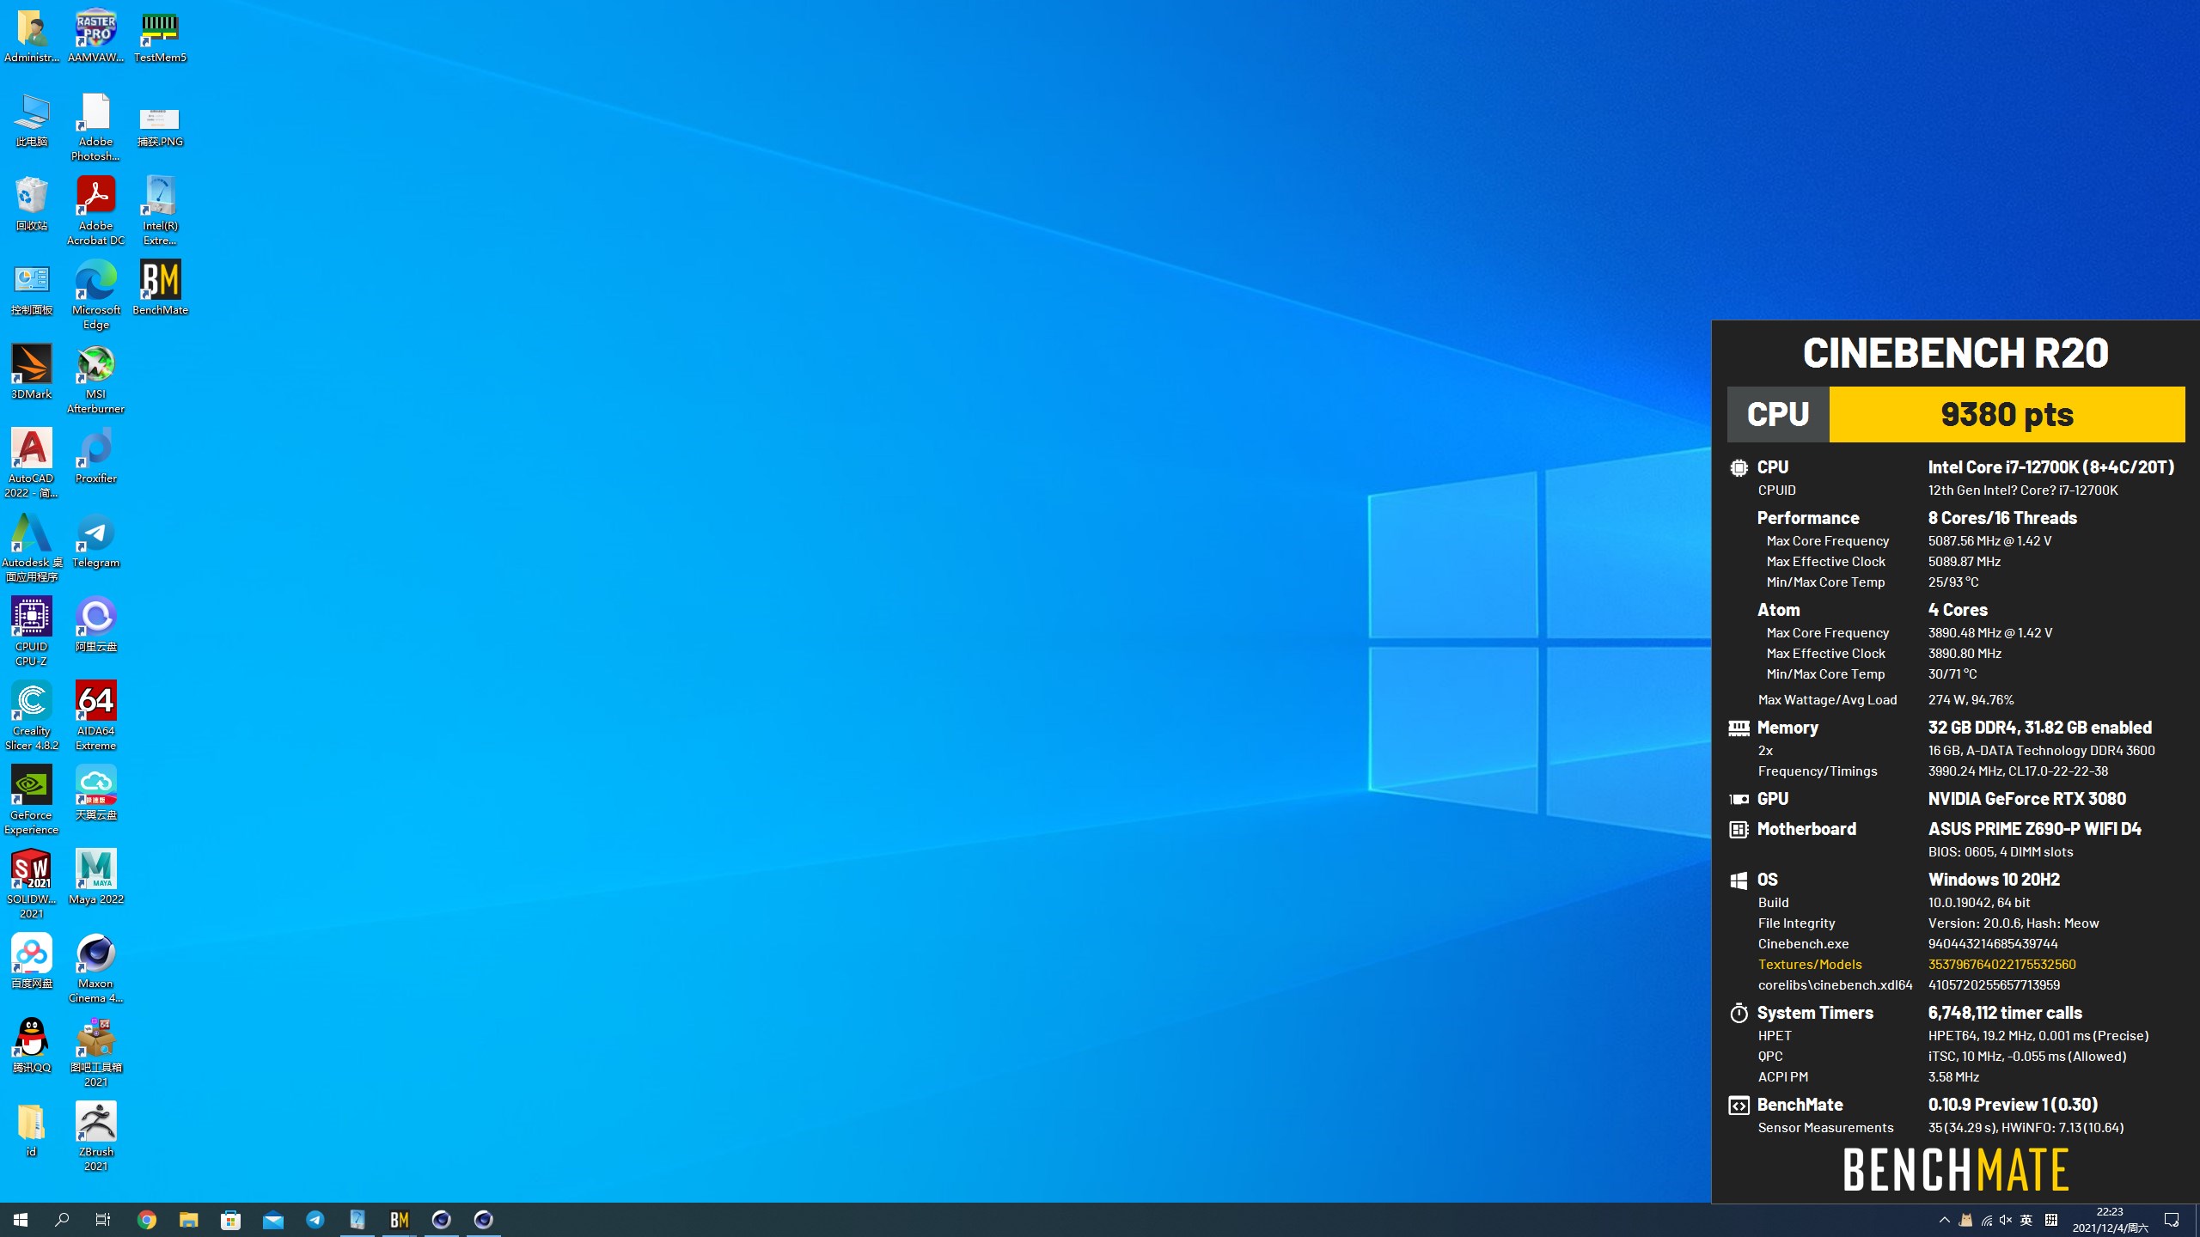The width and height of the screenshot is (2200, 1237).
Task: Launch 3DMark desktop shortcut
Action: (x=32, y=373)
